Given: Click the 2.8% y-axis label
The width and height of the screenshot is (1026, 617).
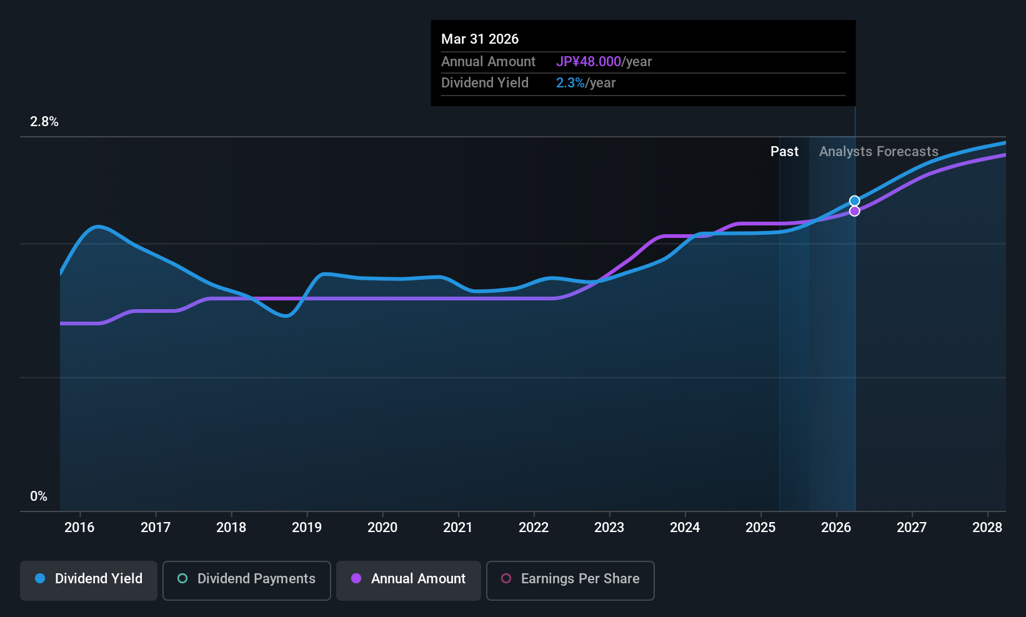Looking at the screenshot, I should [x=44, y=122].
